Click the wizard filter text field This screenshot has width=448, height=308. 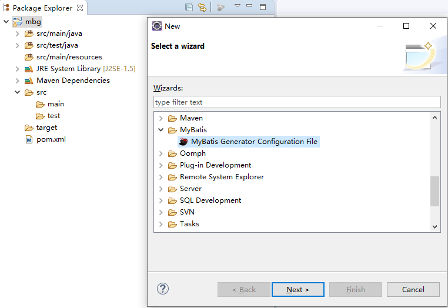[x=296, y=102]
